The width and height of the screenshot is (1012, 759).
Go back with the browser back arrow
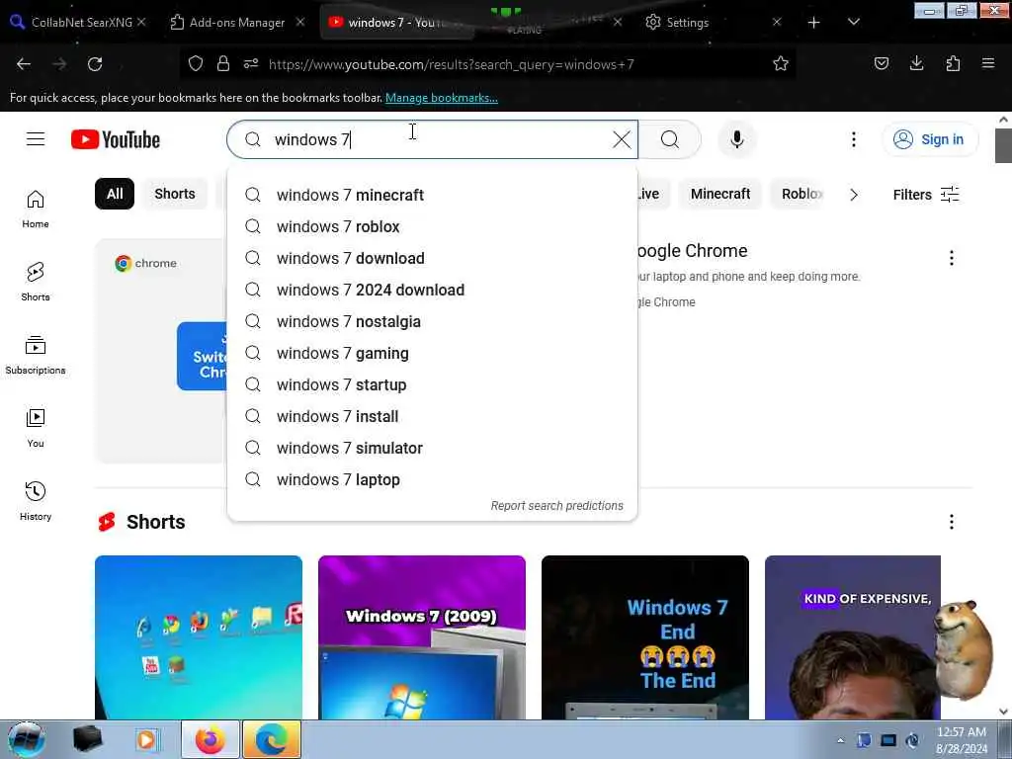pos(24,64)
